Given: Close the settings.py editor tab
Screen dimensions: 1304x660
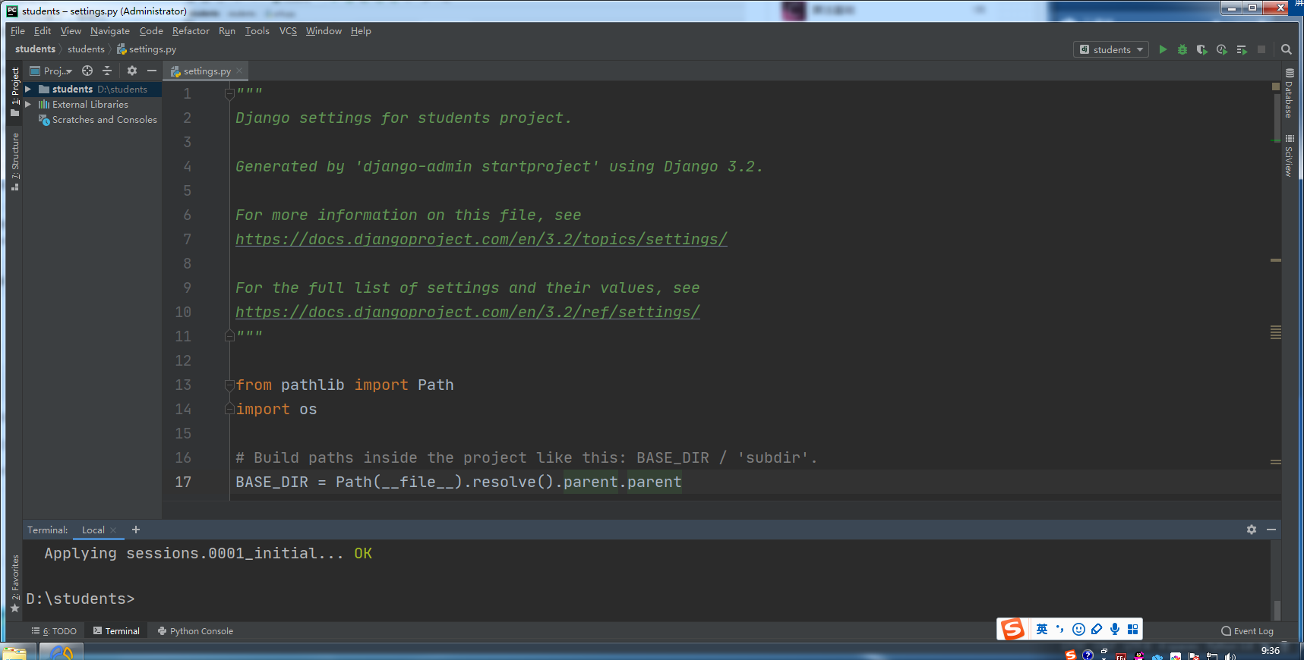Looking at the screenshot, I should coord(239,71).
